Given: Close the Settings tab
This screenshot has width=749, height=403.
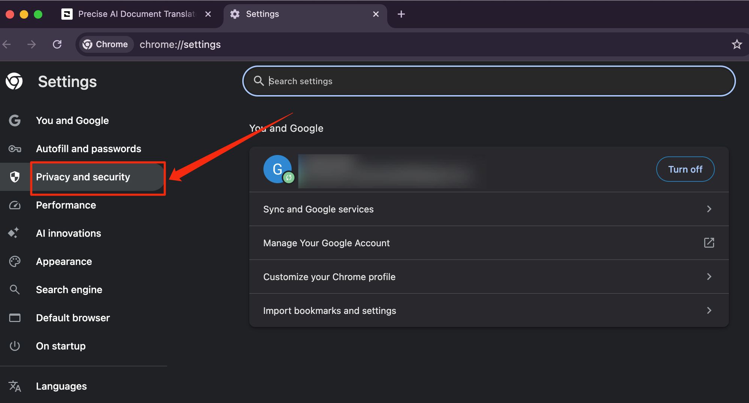Looking at the screenshot, I should [x=376, y=14].
